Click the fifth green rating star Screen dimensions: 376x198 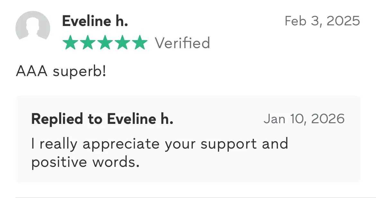[x=139, y=43]
